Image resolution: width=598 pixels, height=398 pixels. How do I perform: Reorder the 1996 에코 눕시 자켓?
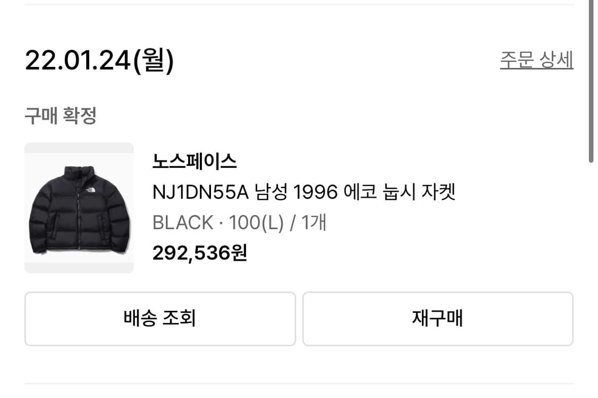tap(439, 318)
